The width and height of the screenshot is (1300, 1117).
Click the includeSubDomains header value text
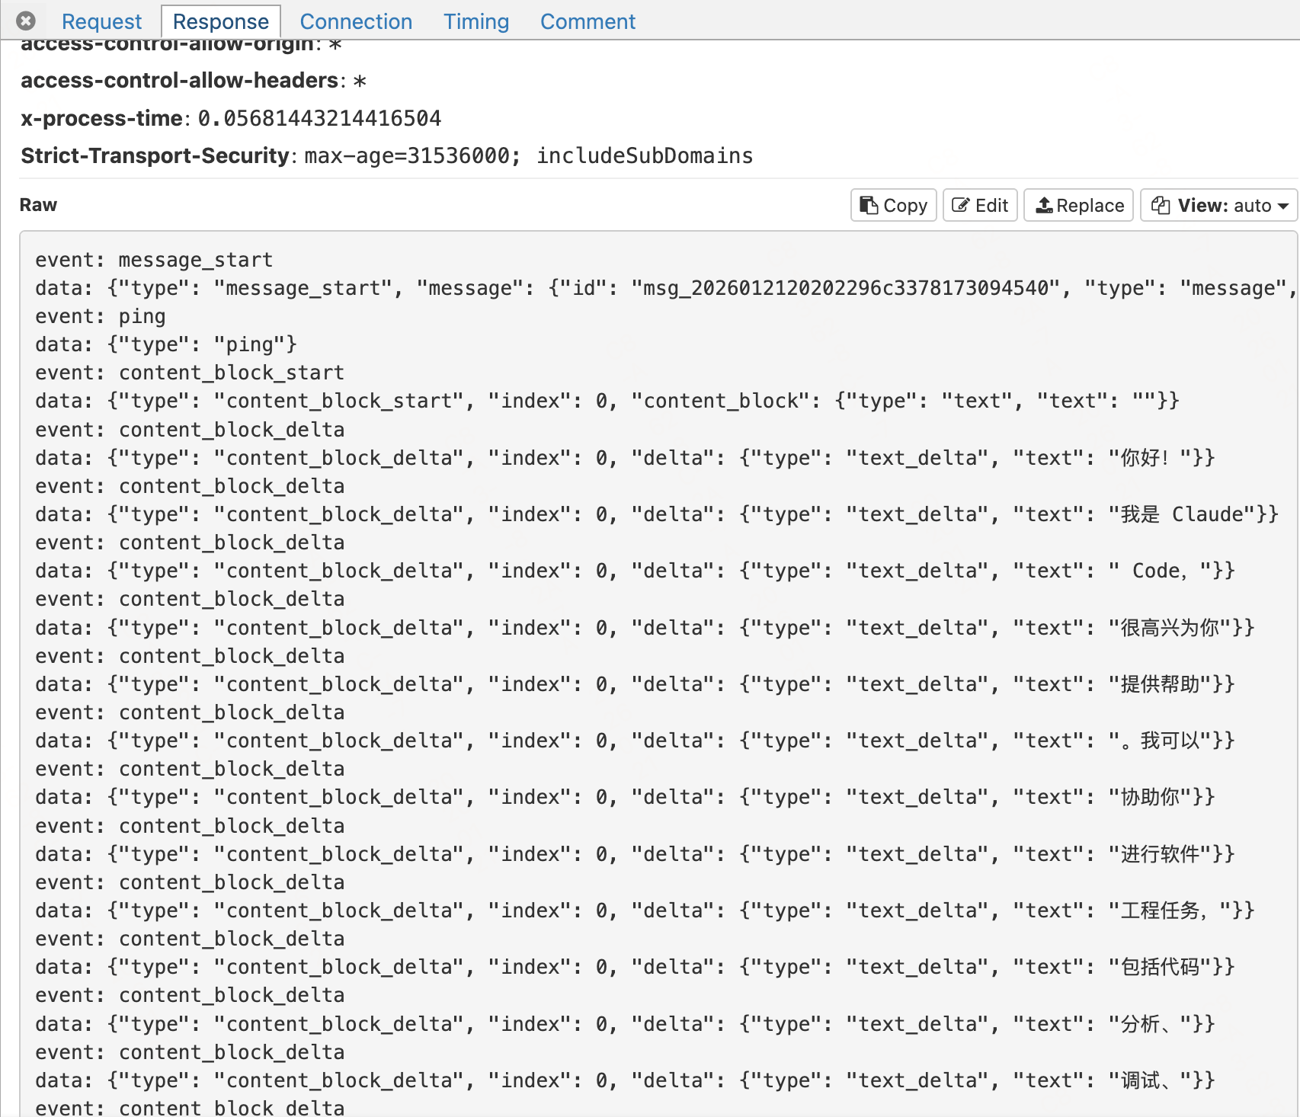[x=644, y=155]
